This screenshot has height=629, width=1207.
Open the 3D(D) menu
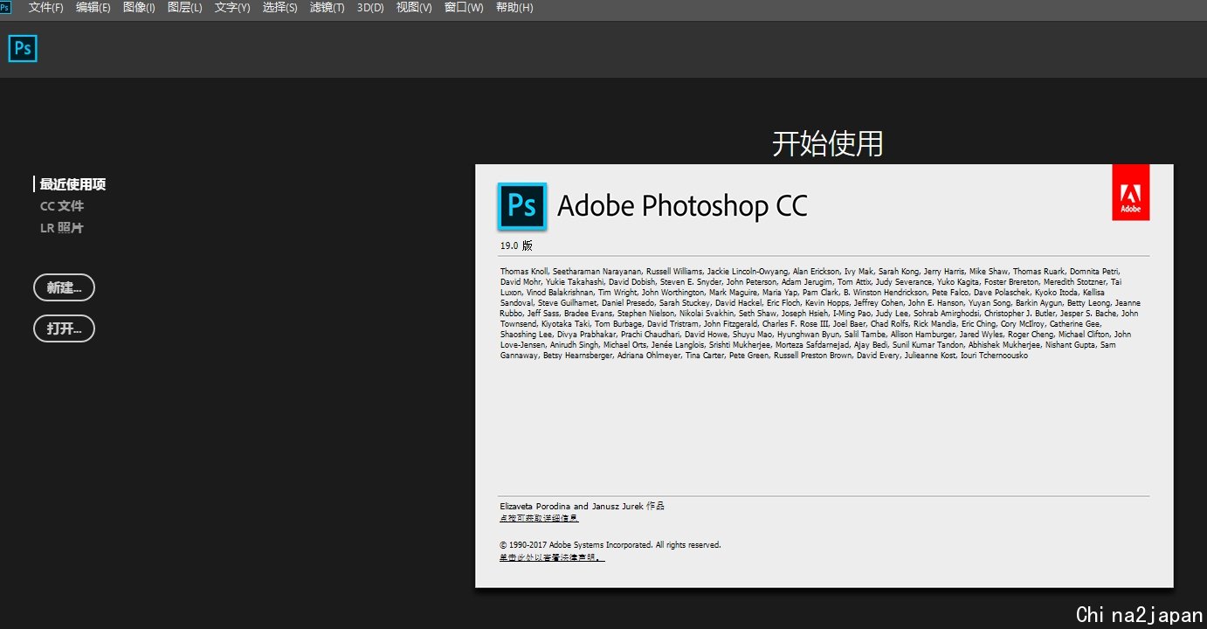coord(370,8)
